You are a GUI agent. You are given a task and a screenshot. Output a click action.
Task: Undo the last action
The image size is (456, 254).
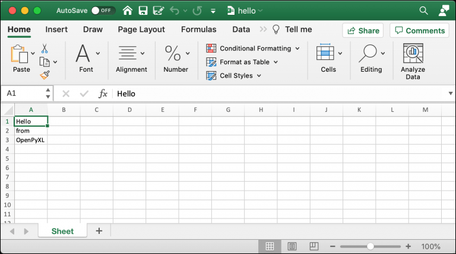pos(175,11)
